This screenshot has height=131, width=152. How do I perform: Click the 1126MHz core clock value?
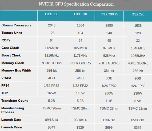(x=51, y=48)
